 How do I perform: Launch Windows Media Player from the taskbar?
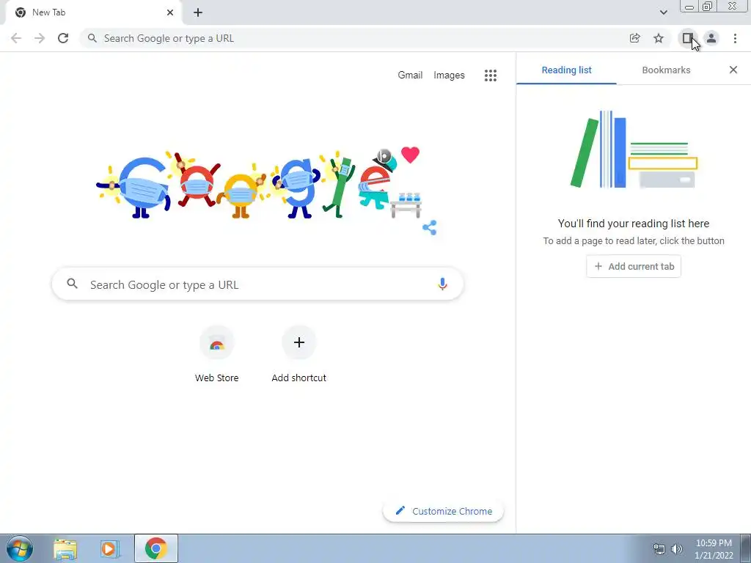pos(110,548)
